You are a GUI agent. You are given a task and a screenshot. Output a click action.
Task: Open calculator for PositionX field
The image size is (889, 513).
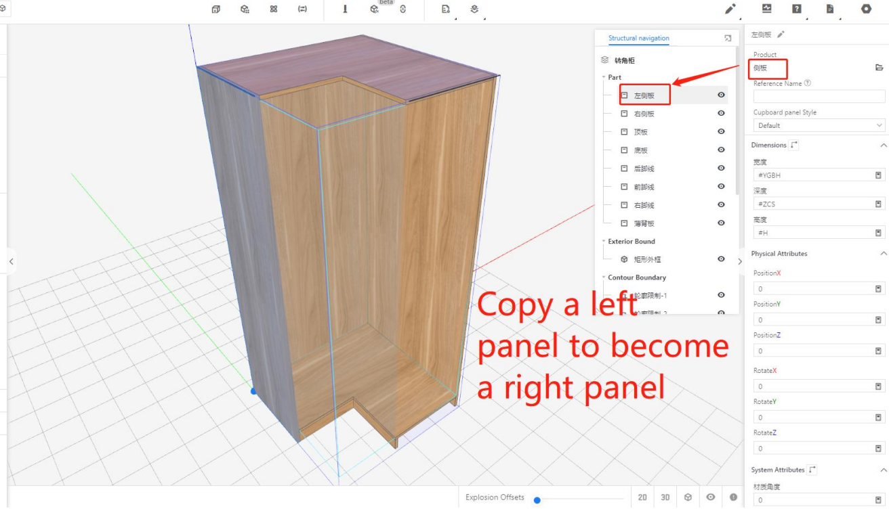point(878,289)
